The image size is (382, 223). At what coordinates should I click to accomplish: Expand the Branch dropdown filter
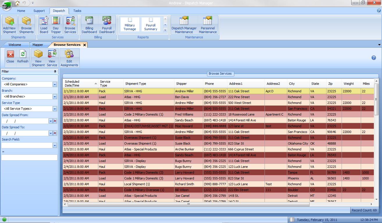55,97
